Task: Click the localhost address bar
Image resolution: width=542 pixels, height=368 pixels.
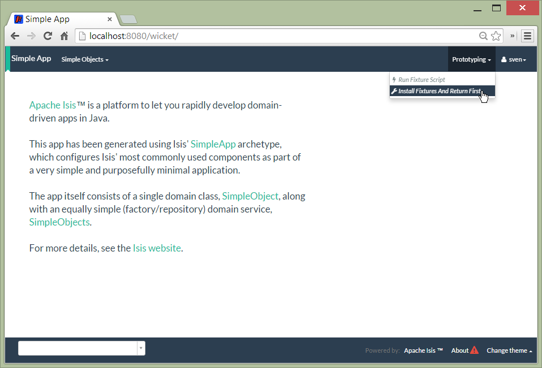Action: pyautogui.click(x=272, y=36)
